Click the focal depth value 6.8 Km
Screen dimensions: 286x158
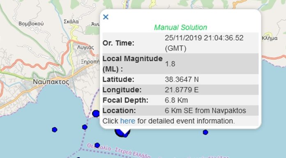[x=176, y=100]
